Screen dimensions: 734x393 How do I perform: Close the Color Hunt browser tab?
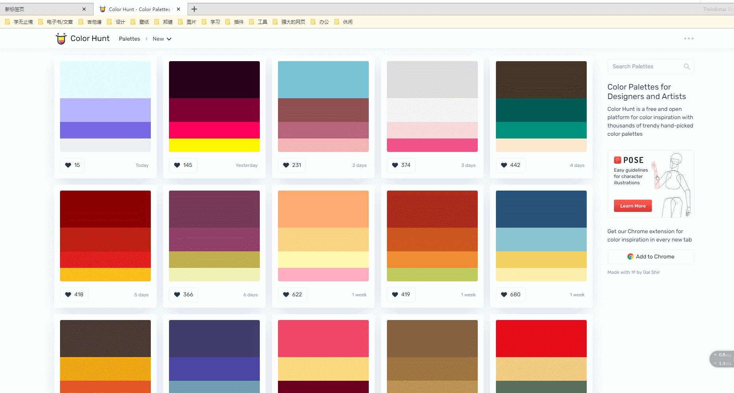(178, 9)
